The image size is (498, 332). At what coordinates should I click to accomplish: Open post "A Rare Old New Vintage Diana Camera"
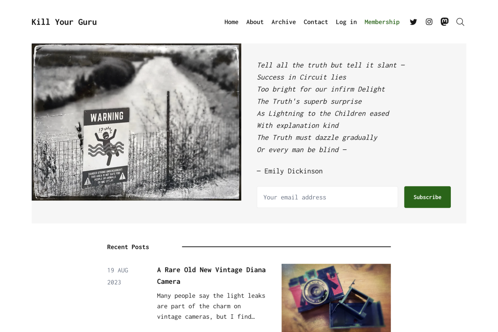coord(211,276)
